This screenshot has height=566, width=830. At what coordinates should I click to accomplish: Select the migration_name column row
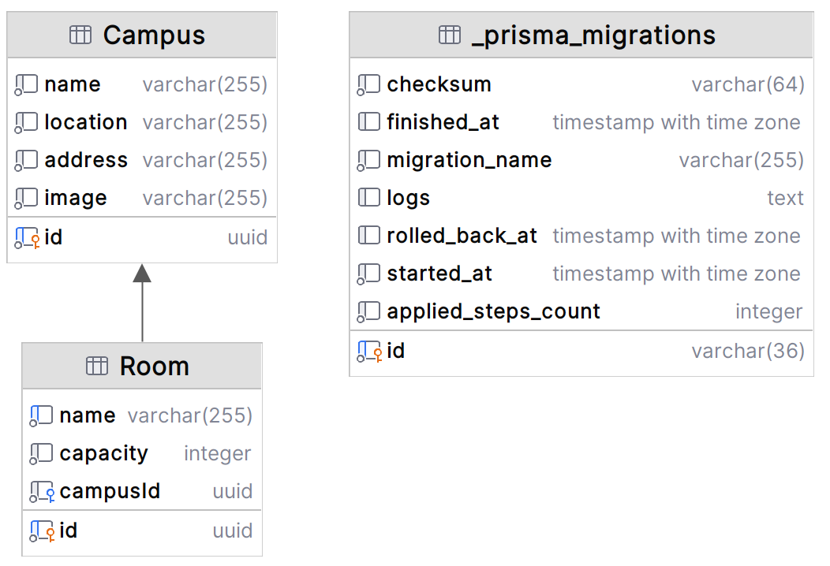469,160
